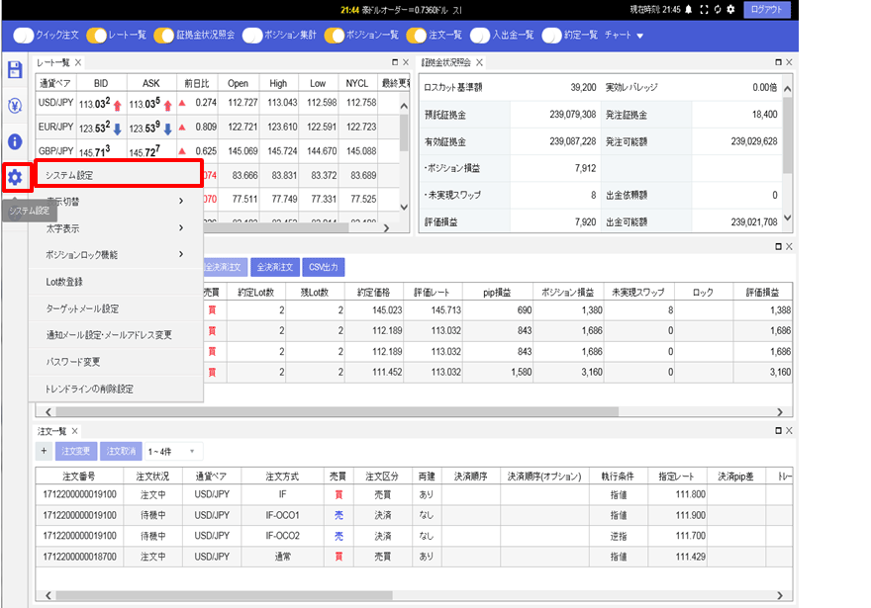
Task: Click the save layout floppy disk icon
Action: pos(15,70)
